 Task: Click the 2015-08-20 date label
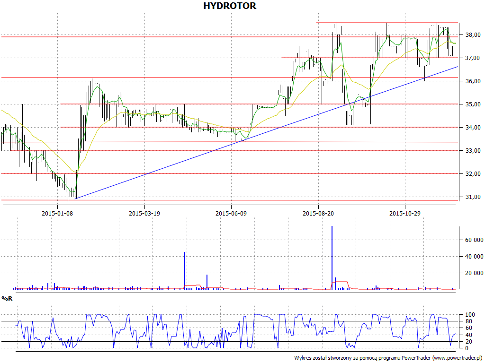[x=318, y=213]
